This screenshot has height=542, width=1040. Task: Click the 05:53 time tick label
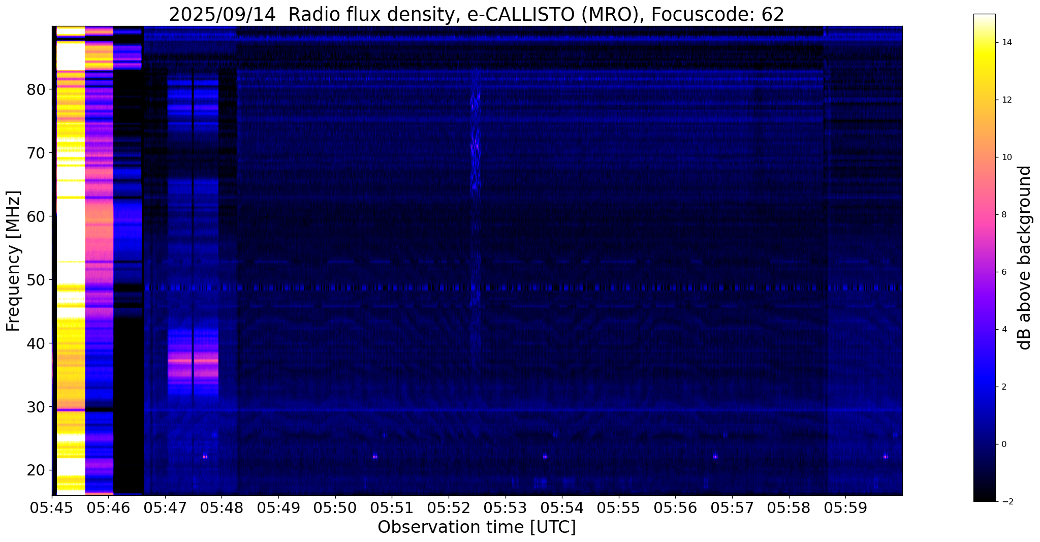tap(506, 508)
